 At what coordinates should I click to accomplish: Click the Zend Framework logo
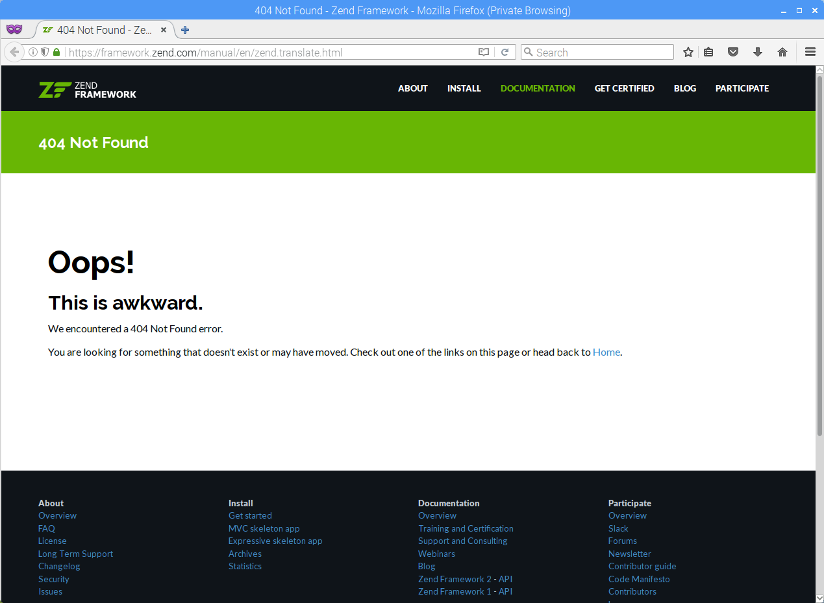pos(88,90)
